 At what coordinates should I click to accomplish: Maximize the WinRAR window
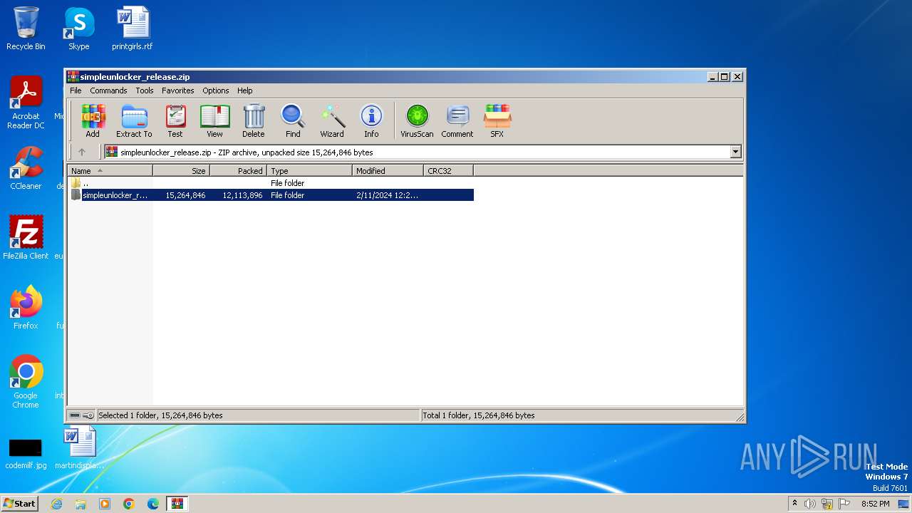click(x=725, y=77)
